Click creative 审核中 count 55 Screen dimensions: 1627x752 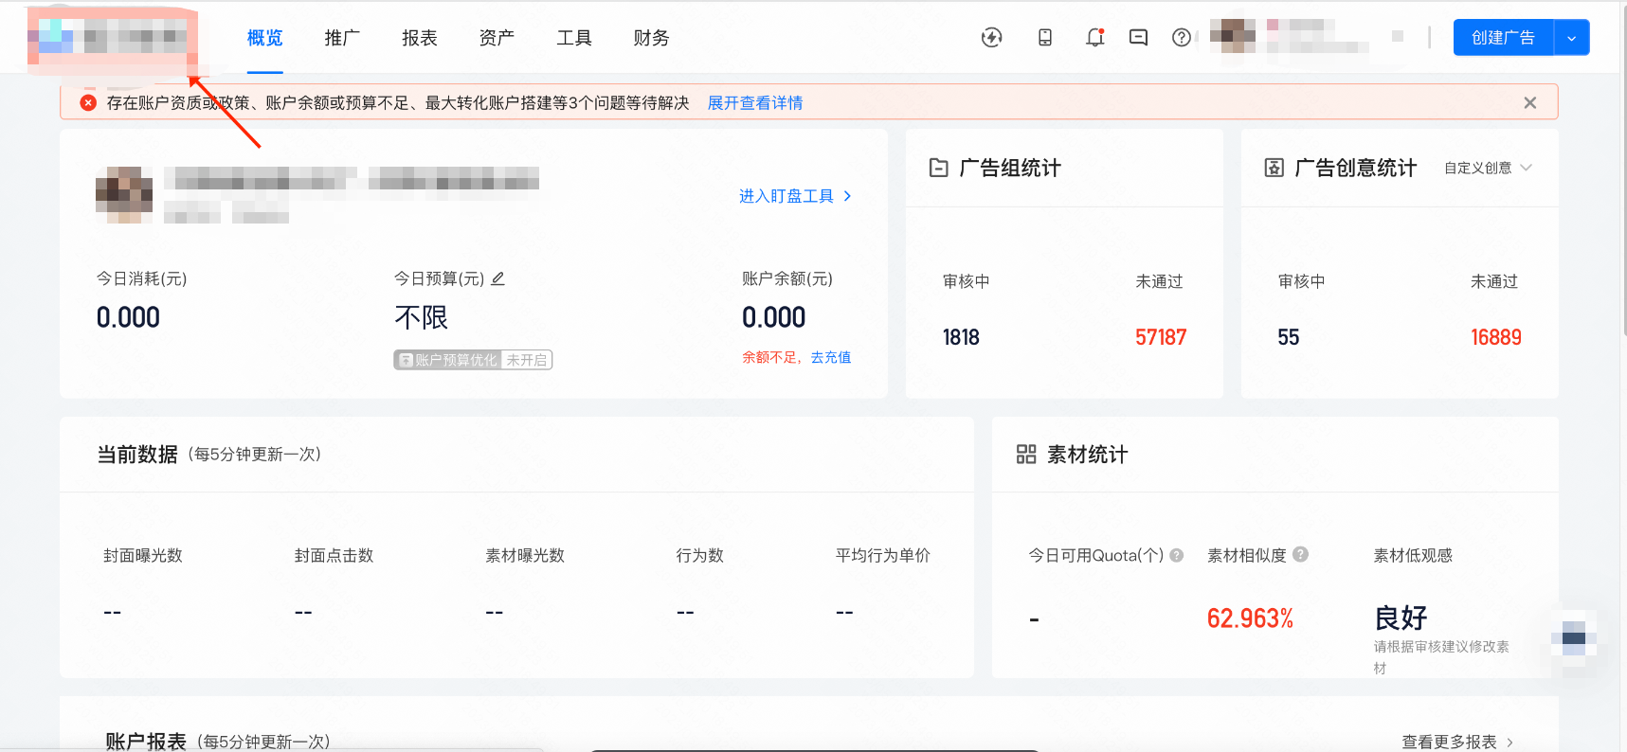tap(1288, 337)
